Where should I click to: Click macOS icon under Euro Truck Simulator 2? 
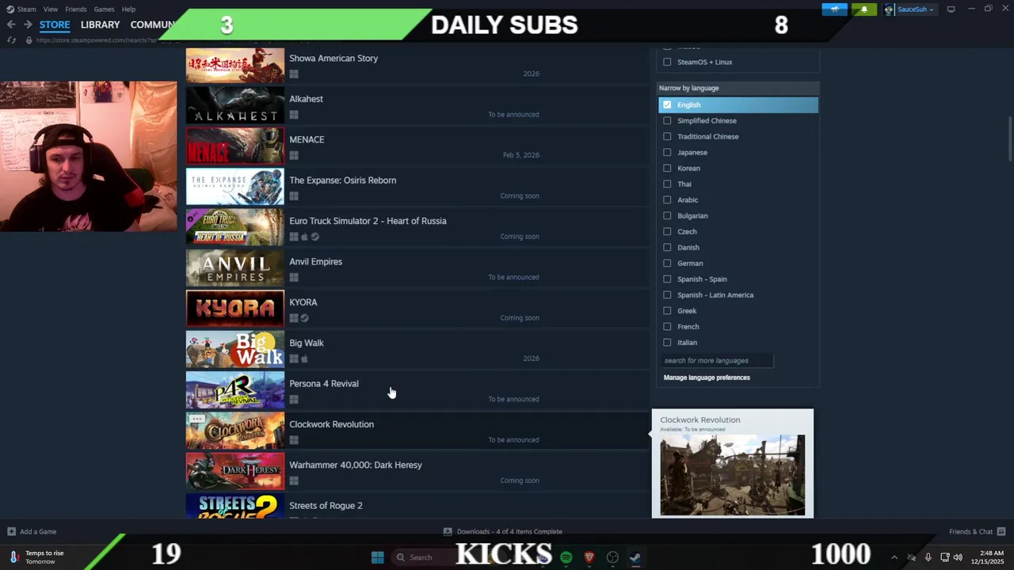point(304,237)
